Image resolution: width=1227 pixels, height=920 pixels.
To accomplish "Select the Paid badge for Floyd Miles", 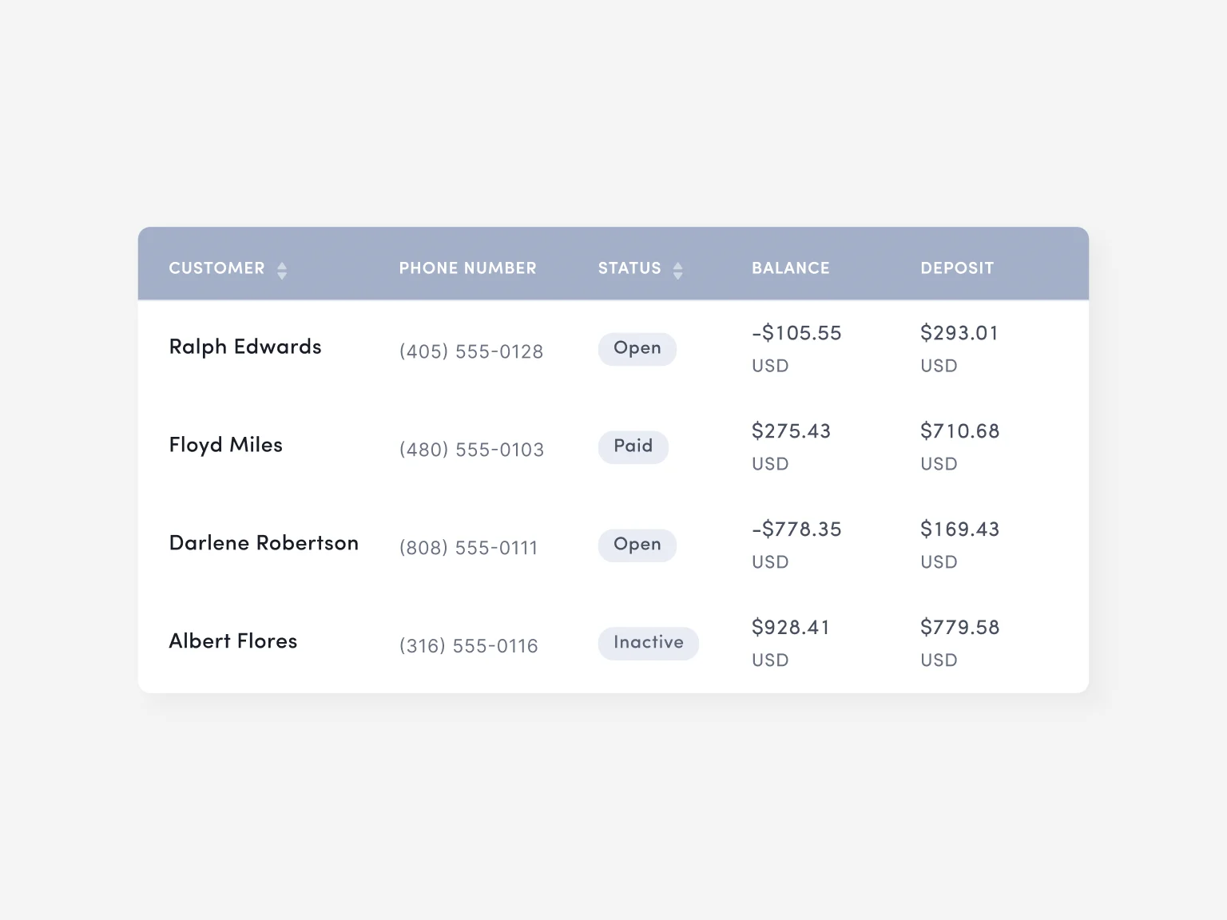I will point(633,446).
